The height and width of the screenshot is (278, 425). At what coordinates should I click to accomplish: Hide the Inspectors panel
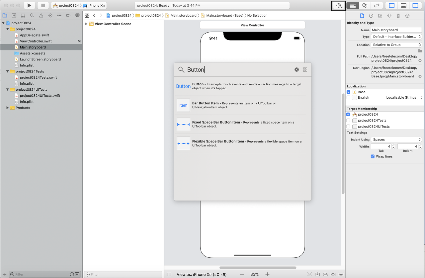pos(415,6)
